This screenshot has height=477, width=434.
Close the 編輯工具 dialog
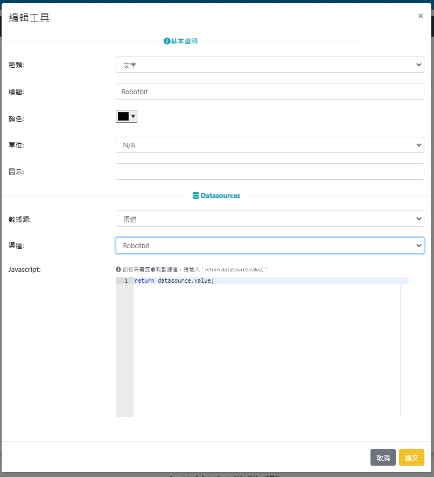[x=421, y=16]
